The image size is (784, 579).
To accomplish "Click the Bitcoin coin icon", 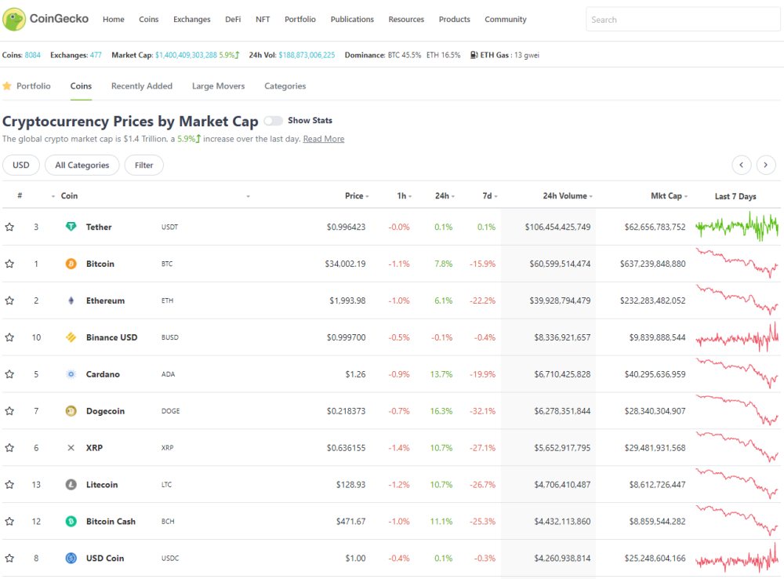I will tap(71, 264).
